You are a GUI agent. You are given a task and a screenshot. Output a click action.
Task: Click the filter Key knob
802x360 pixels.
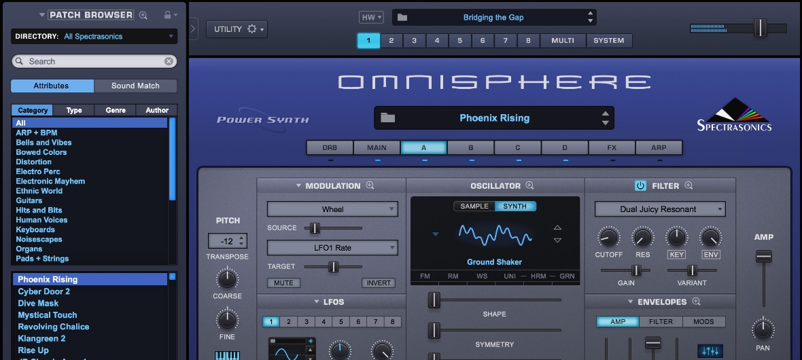[677, 237]
